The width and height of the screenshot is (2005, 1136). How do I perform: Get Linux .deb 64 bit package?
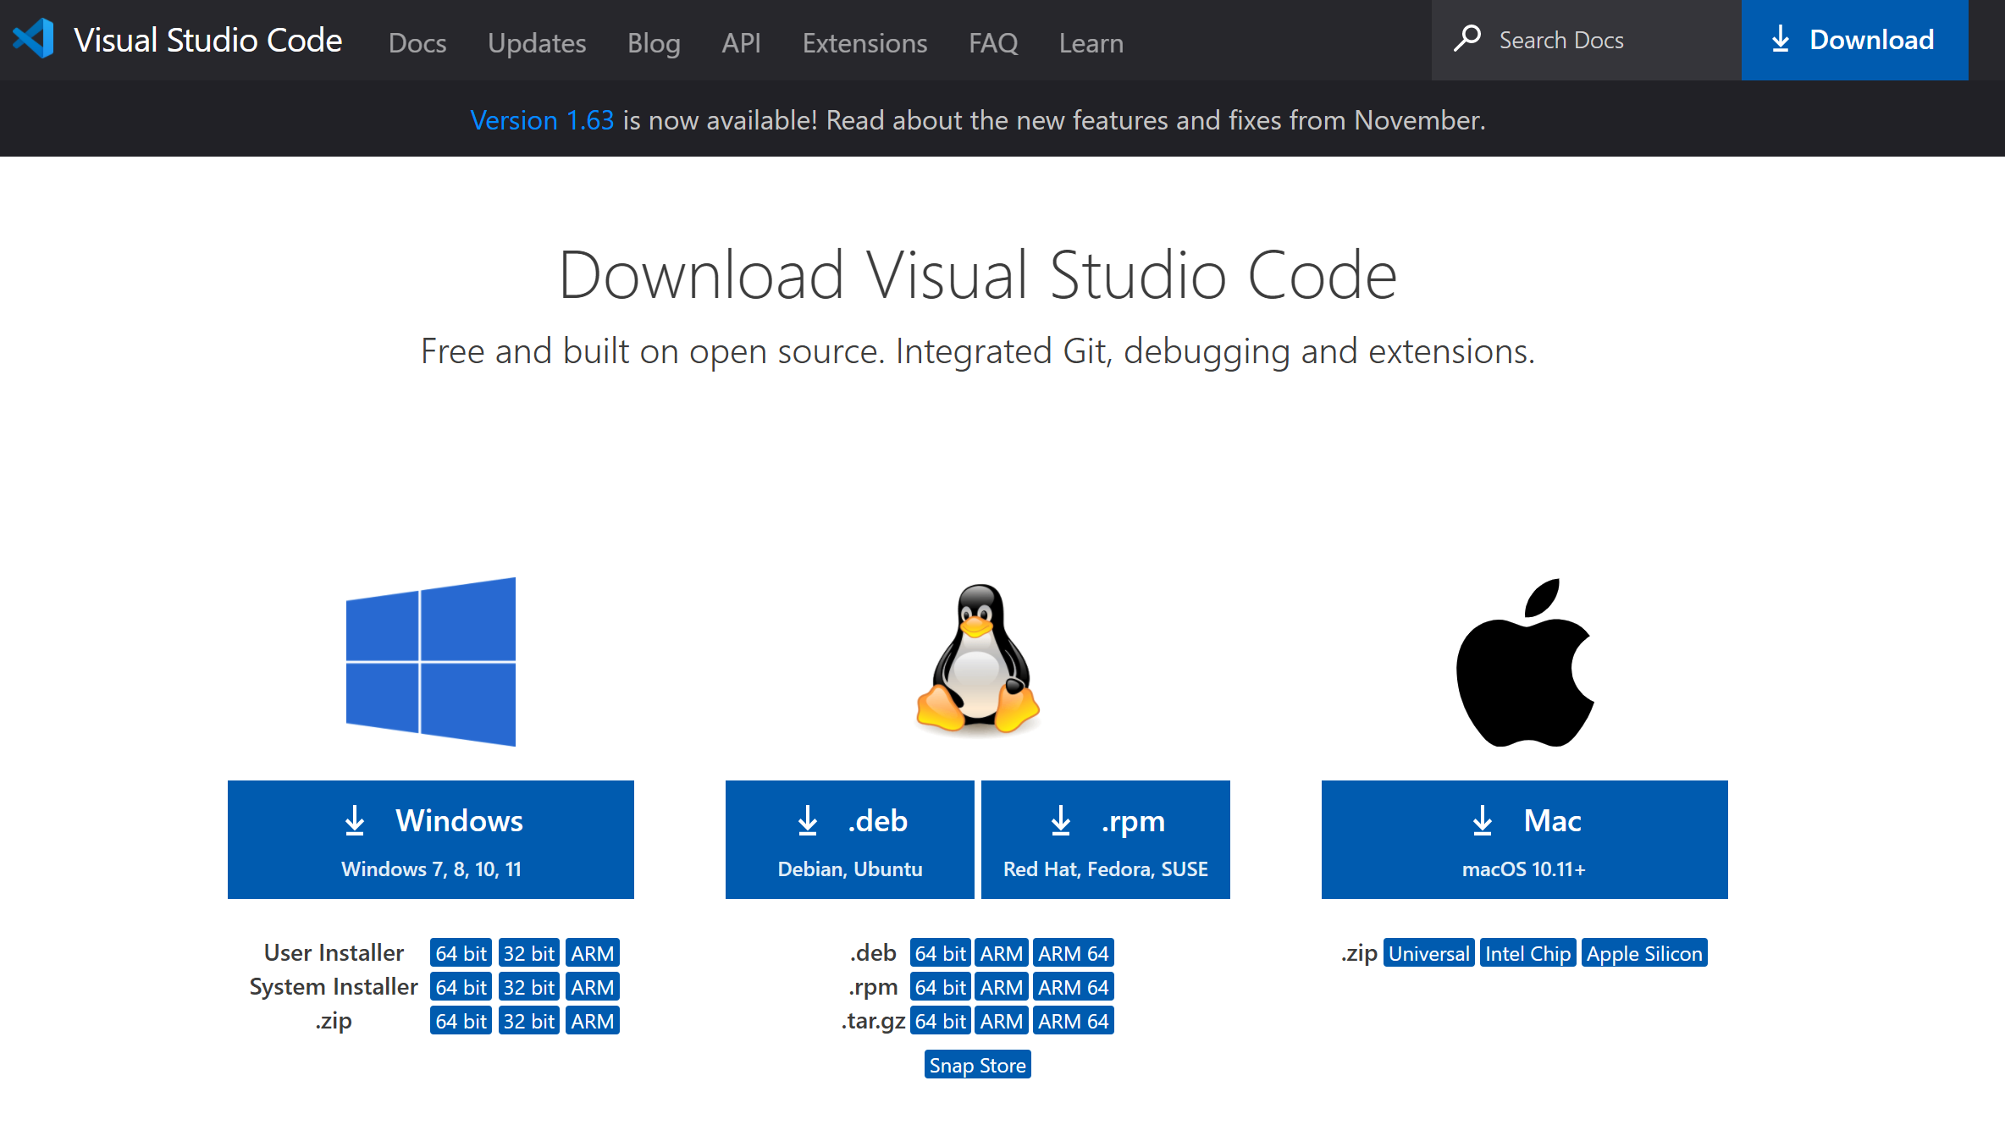(x=940, y=953)
